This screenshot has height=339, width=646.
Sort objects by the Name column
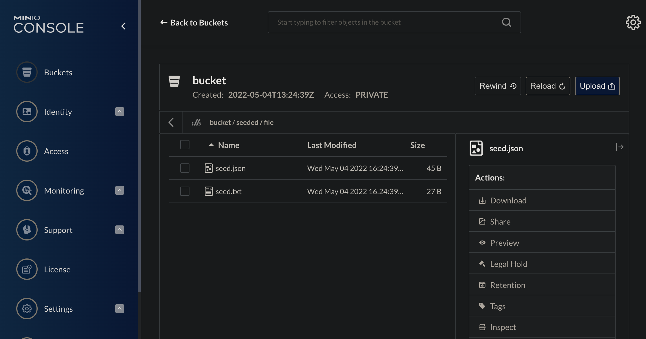[228, 145]
